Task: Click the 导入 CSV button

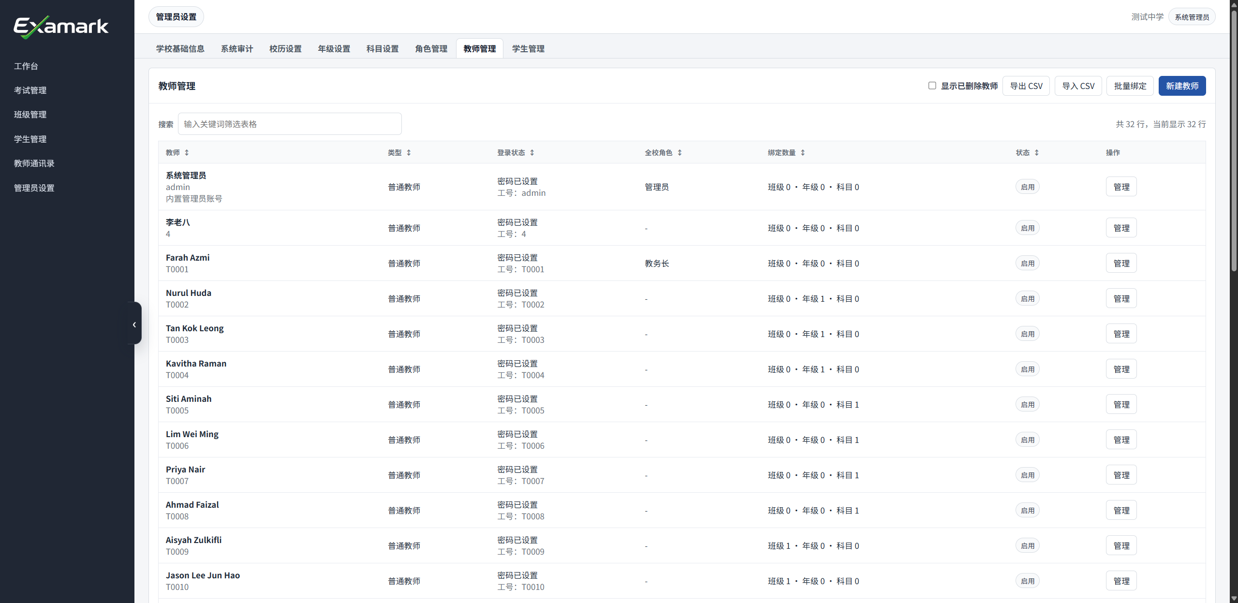Action: tap(1078, 86)
